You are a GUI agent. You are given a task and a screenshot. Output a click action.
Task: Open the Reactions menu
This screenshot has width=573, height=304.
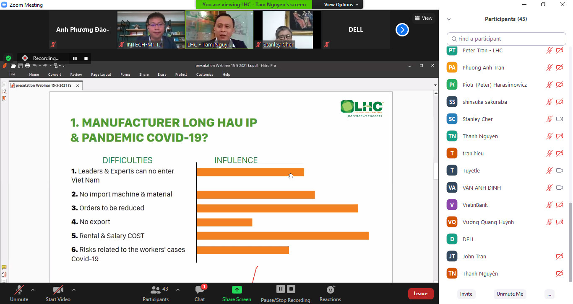[x=331, y=293]
